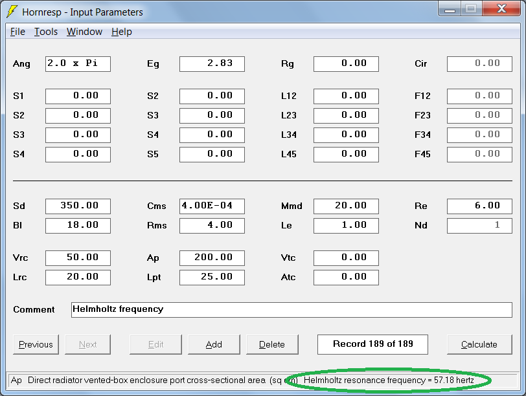
Task: Click the Comment field reading Helmholtz frequency
Action: pos(292,309)
